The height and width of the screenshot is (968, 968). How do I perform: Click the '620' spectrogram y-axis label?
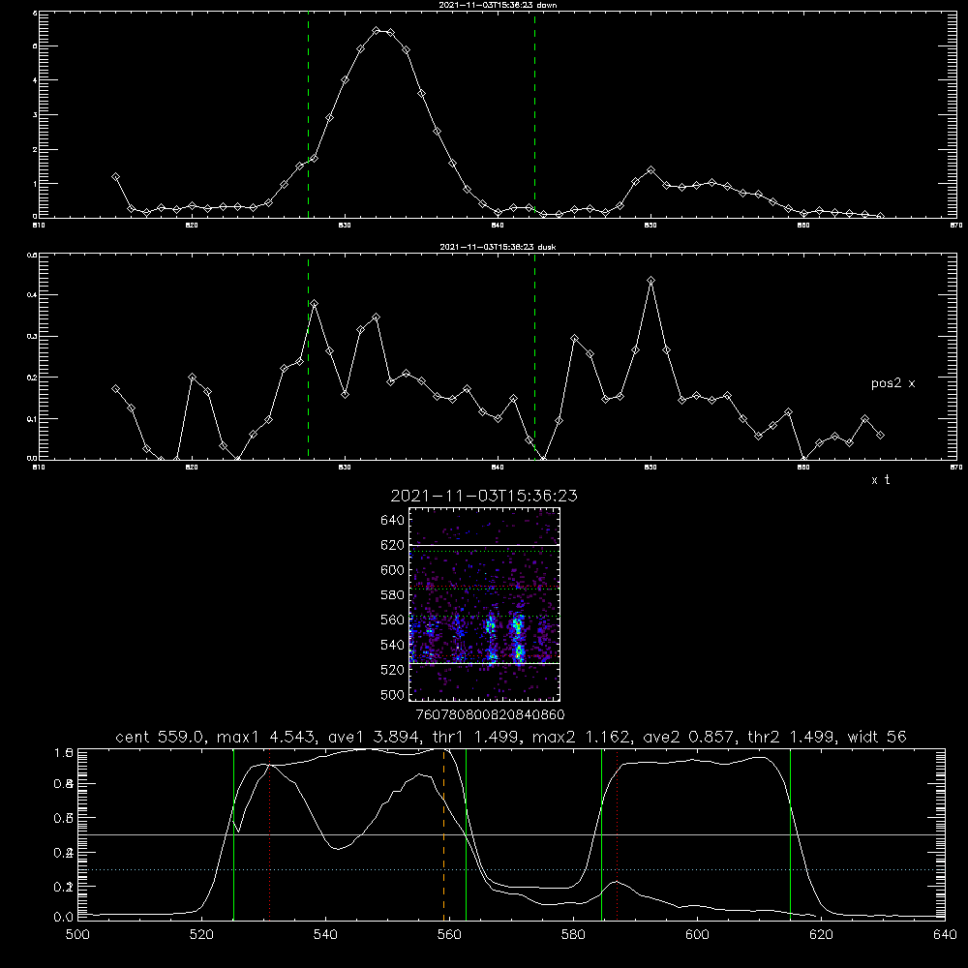click(392, 545)
